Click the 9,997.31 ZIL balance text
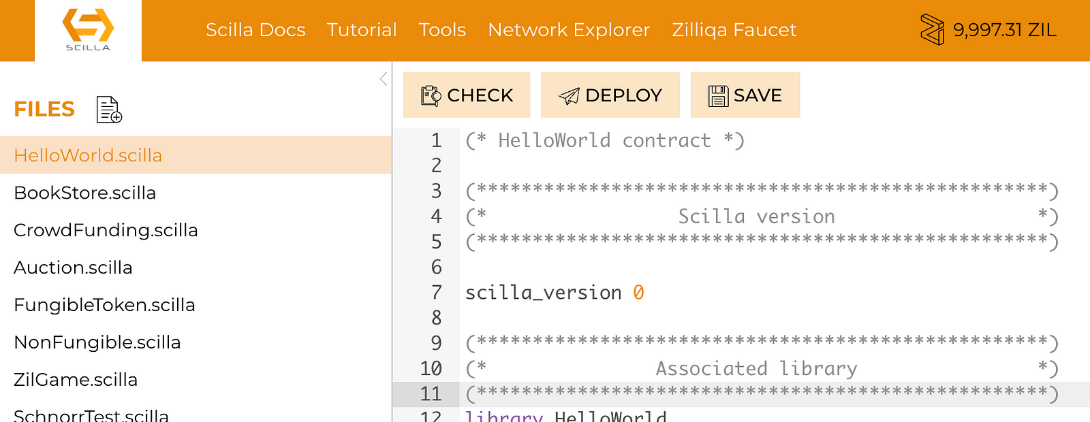The image size is (1090, 422). click(x=1005, y=30)
